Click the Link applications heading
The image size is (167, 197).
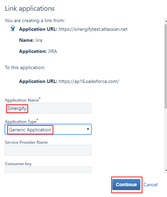pos(30,9)
